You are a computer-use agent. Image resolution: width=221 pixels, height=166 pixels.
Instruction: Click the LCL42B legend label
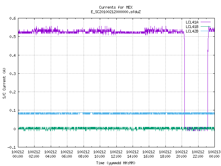(192, 31)
